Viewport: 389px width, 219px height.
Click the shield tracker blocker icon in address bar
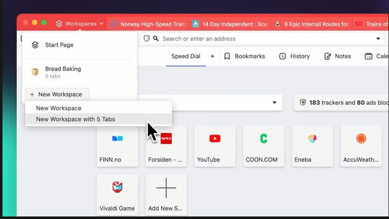click(147, 39)
